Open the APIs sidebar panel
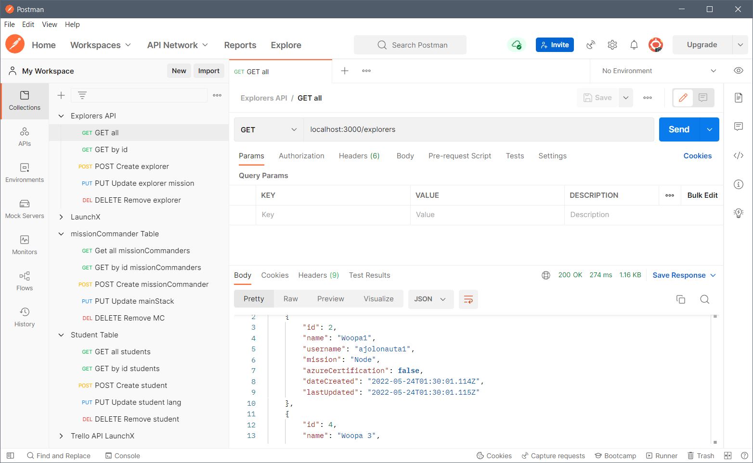Viewport: 753px width, 463px height. click(x=25, y=137)
